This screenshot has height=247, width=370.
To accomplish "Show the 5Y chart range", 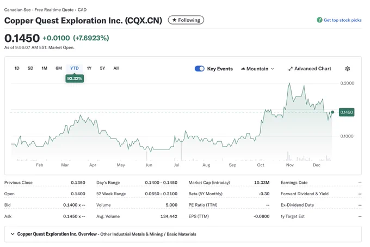I will tap(102, 68).
